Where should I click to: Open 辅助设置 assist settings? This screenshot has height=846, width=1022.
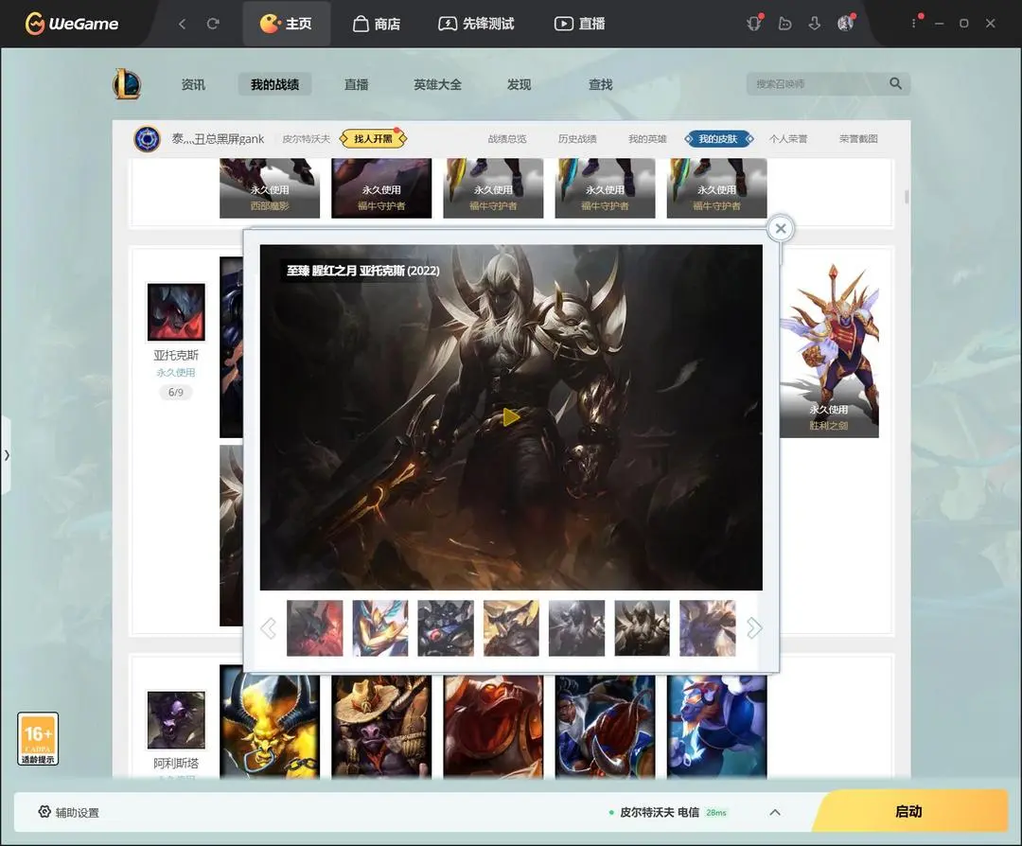click(68, 812)
